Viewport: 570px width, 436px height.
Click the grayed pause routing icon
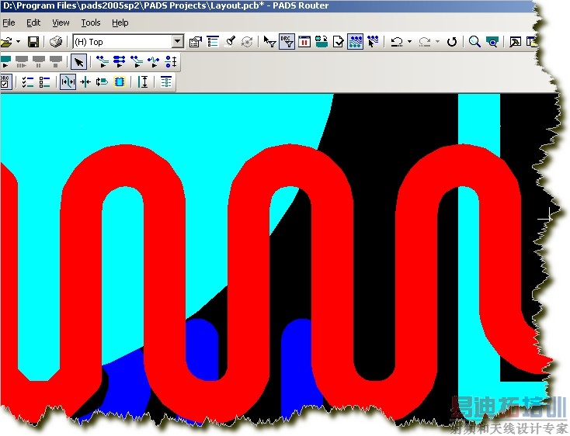tap(39, 62)
